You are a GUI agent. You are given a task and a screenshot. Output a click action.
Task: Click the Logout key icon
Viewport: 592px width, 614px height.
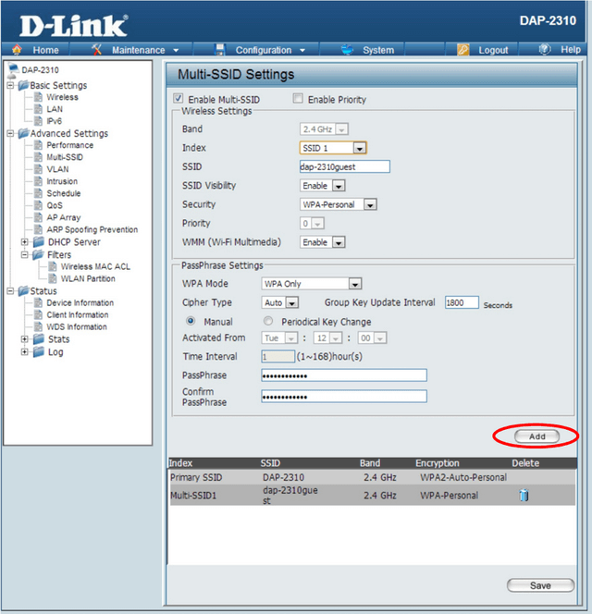coord(463,50)
